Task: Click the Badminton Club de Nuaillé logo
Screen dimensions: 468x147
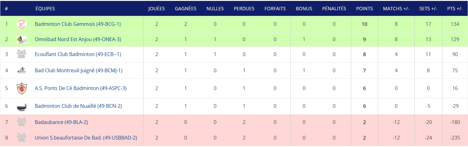Action: (22, 107)
